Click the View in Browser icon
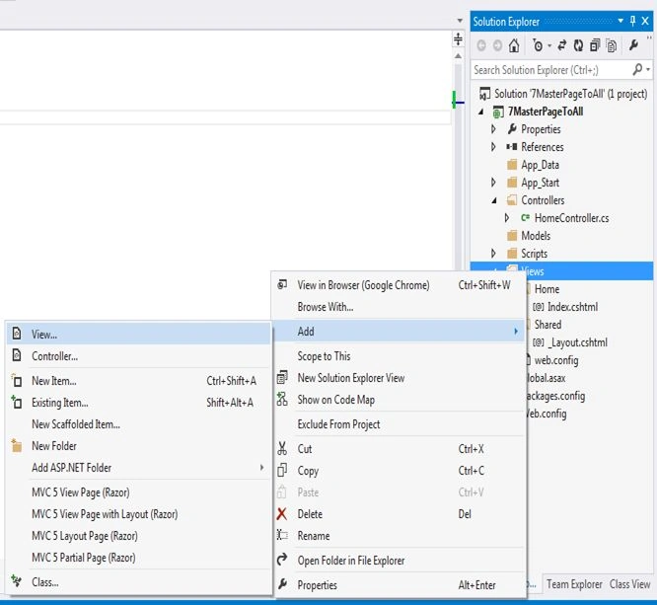This screenshot has width=657, height=605. (x=282, y=284)
